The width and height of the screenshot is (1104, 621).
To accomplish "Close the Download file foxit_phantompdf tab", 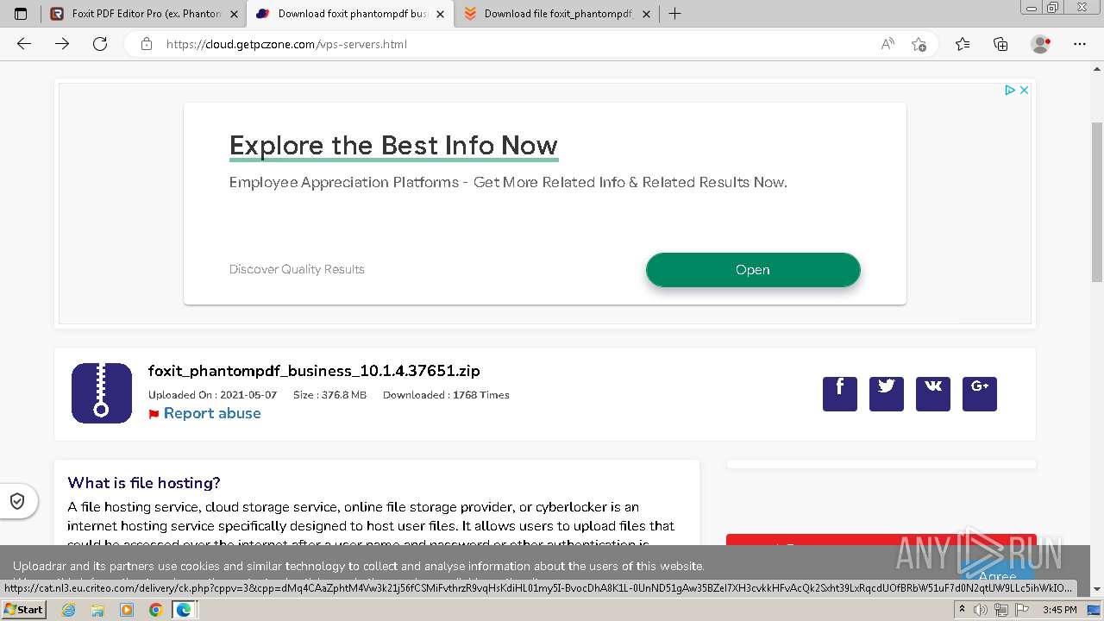I will [646, 14].
